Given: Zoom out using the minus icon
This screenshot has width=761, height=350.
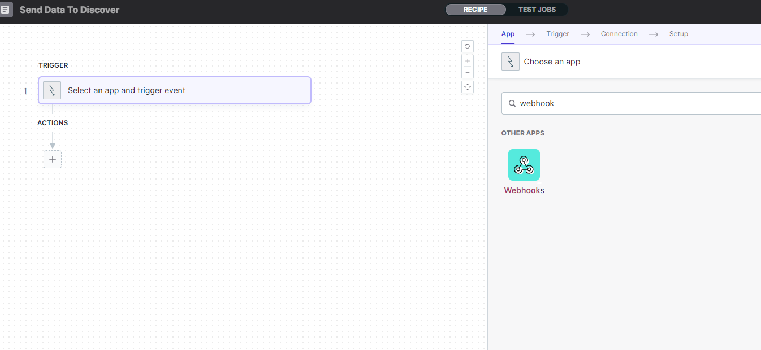Looking at the screenshot, I should pyautogui.click(x=467, y=72).
